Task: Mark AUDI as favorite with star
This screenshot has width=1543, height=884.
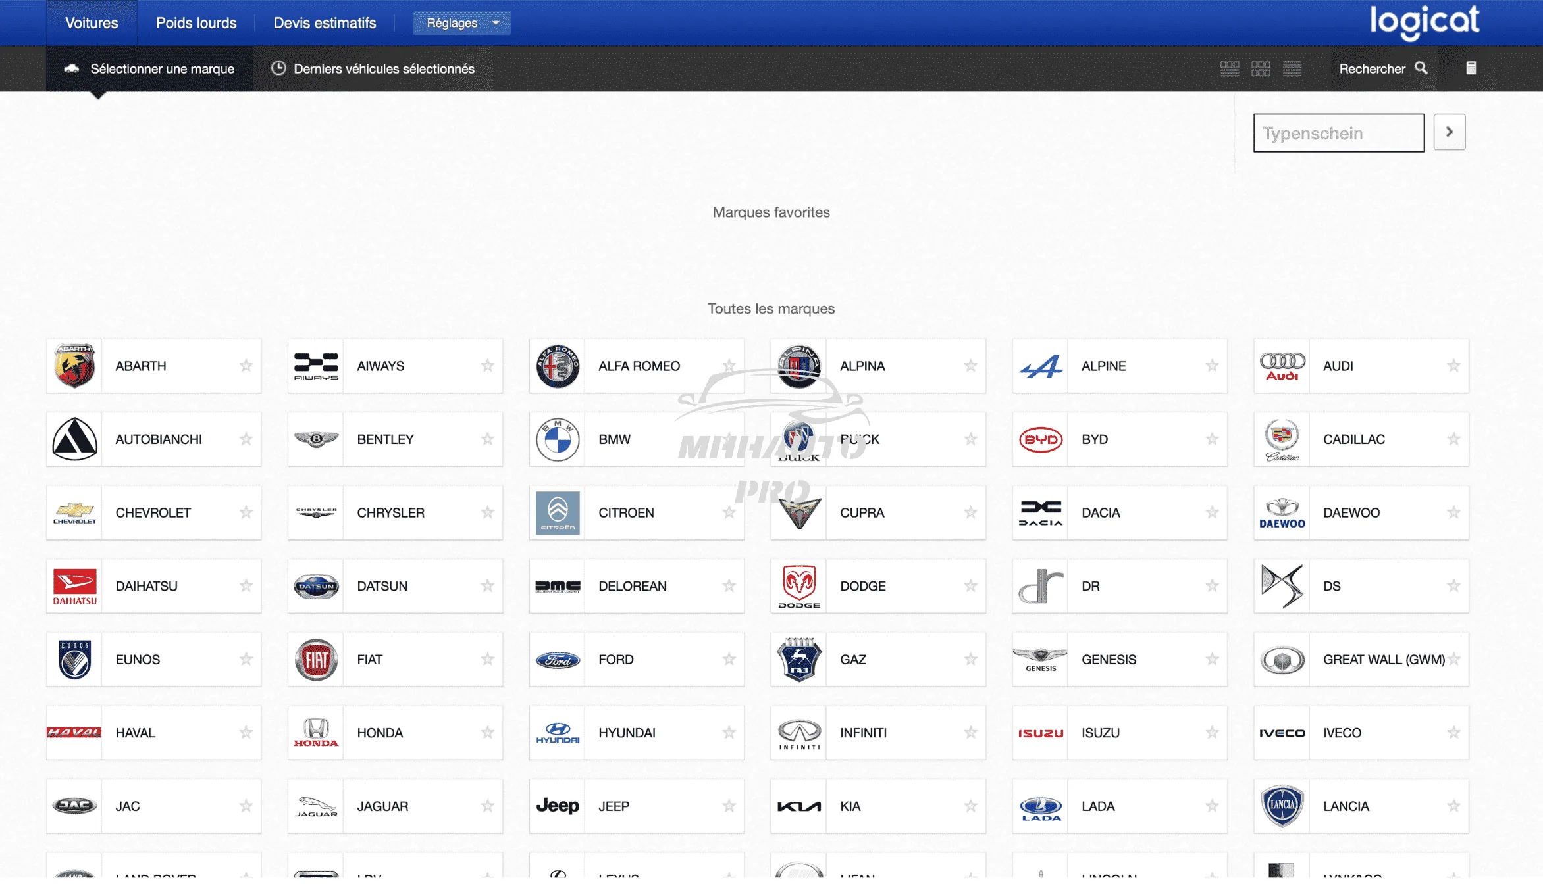Action: [1453, 366]
